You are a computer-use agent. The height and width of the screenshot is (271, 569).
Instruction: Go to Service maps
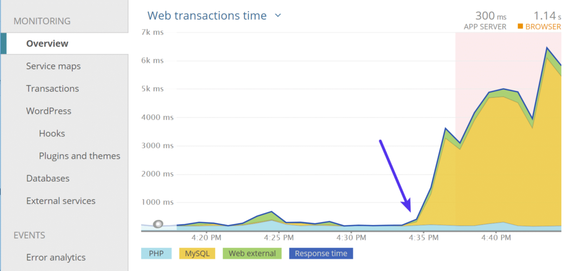(x=53, y=66)
